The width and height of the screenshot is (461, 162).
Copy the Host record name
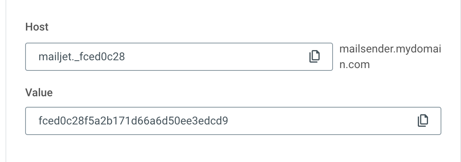314,56
